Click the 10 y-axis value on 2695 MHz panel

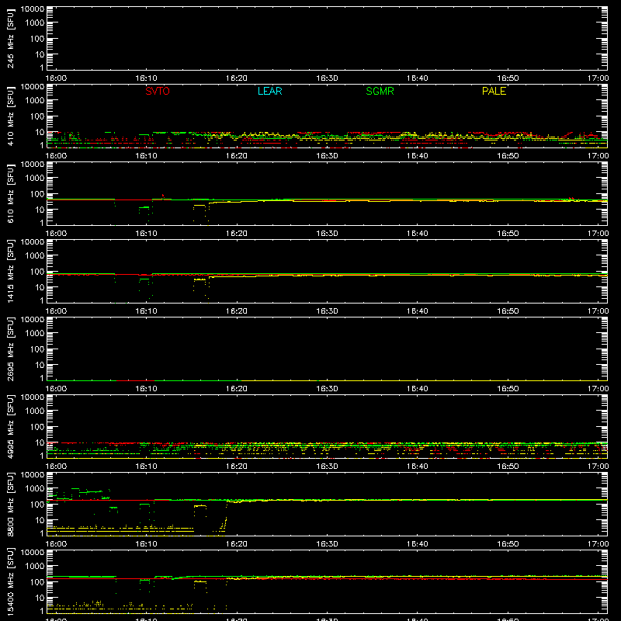[40, 365]
